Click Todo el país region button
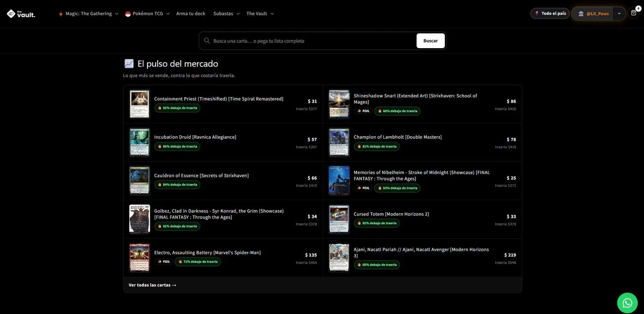644x314 pixels. [x=550, y=13]
